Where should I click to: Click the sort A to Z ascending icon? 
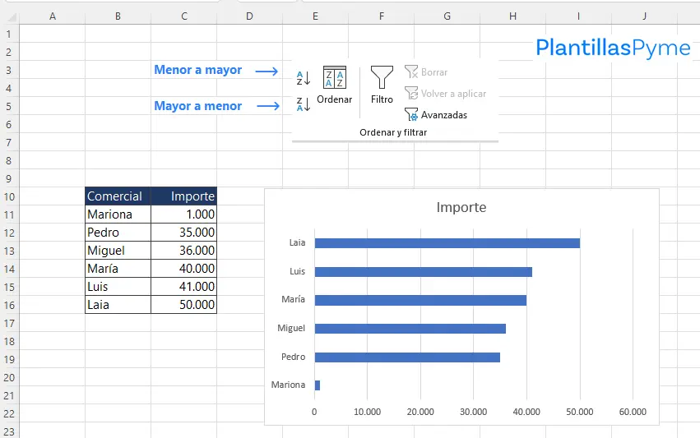point(303,79)
